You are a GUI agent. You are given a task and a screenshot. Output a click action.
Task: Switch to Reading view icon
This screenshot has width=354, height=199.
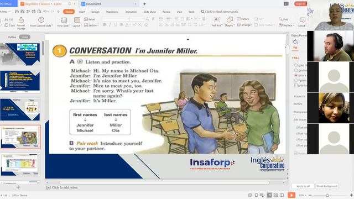(x=282, y=195)
